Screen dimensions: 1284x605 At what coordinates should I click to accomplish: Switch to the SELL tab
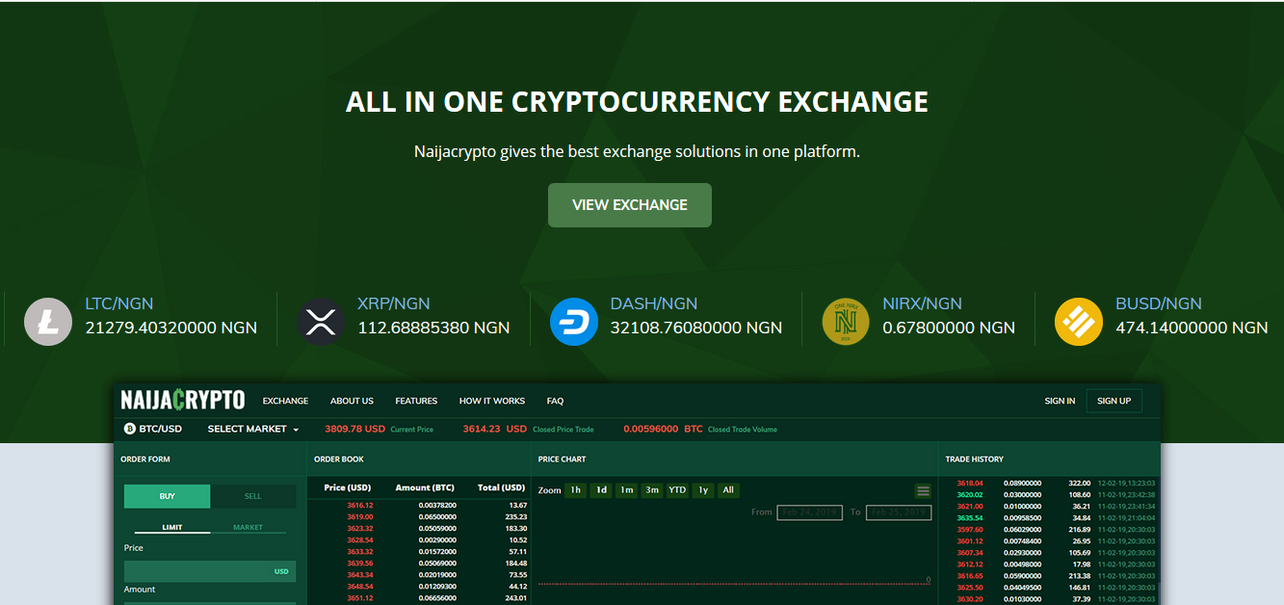point(252,496)
